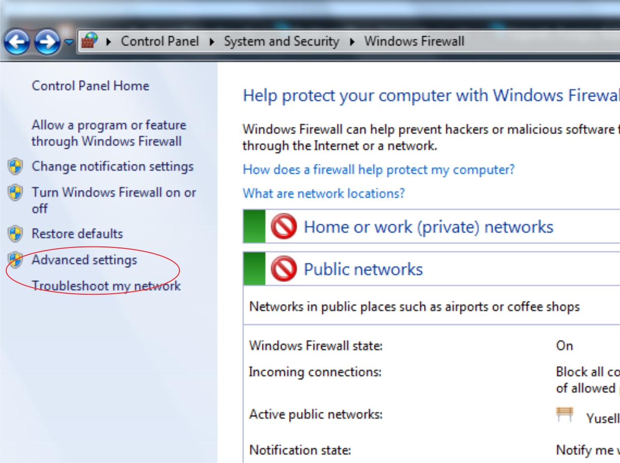Open What are network locations link
Screen dimensions: 620x463
324,194
